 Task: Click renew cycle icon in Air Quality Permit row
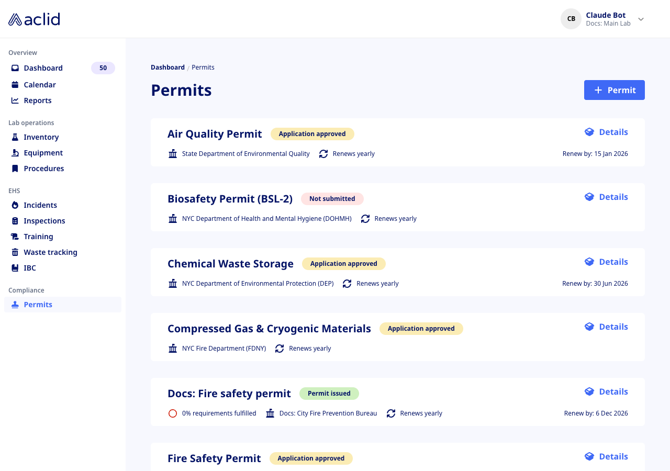[x=323, y=154]
